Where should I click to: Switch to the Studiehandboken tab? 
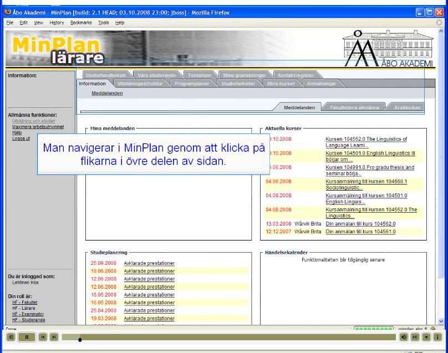pyautogui.click(x=105, y=75)
